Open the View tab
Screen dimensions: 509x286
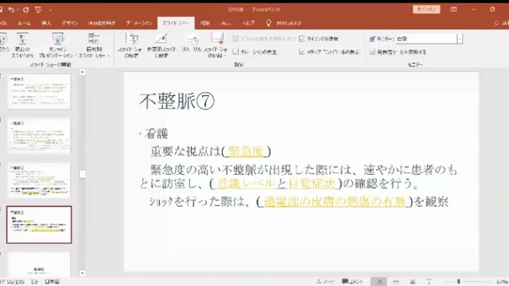click(x=226, y=23)
